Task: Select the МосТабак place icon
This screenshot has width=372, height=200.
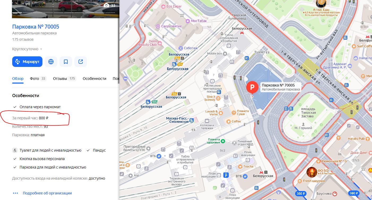Action: pyautogui.click(x=188, y=21)
